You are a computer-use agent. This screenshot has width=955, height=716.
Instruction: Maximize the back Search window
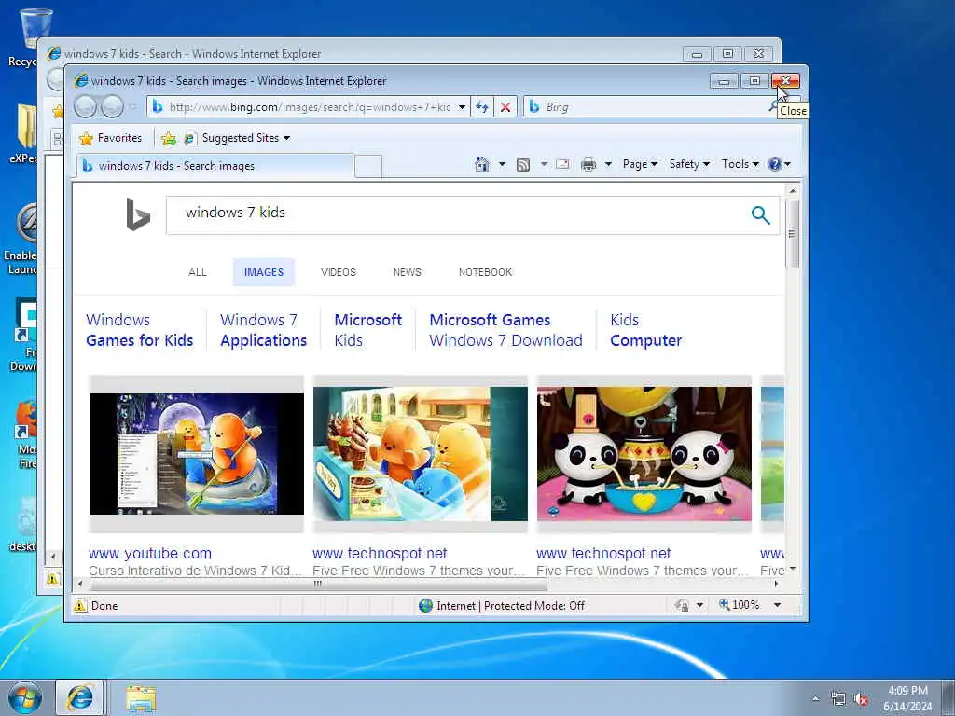[x=727, y=53]
